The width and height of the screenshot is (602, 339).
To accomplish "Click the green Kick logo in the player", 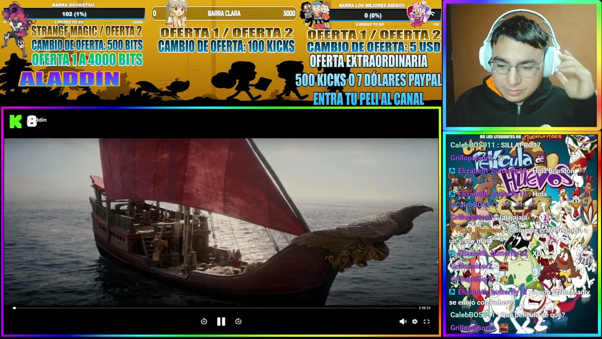I will pyautogui.click(x=16, y=121).
